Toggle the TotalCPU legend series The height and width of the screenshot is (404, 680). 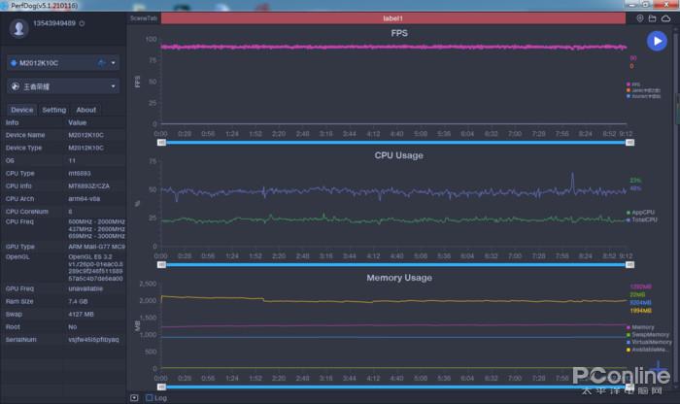click(641, 219)
